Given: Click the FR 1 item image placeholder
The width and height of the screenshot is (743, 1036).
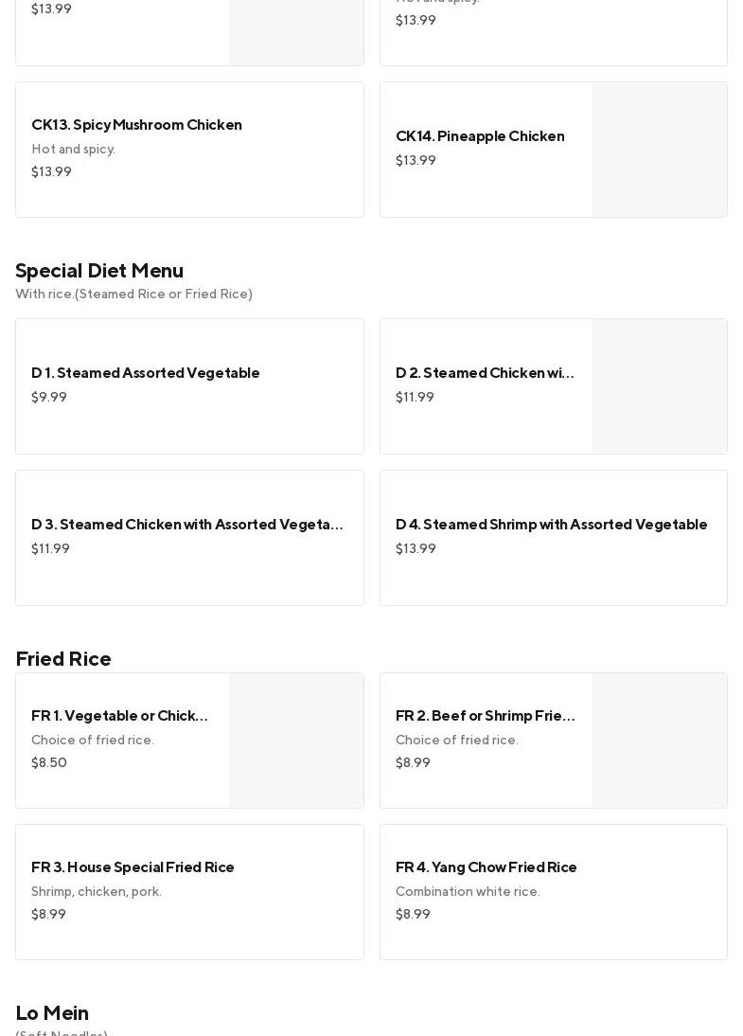Looking at the screenshot, I should (x=295, y=741).
